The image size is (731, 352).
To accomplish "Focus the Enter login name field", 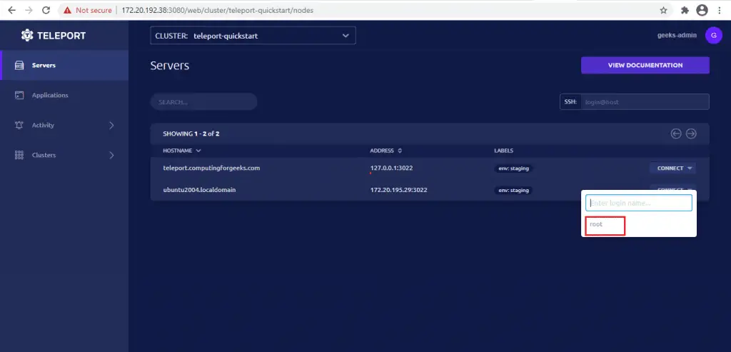I will 639,203.
